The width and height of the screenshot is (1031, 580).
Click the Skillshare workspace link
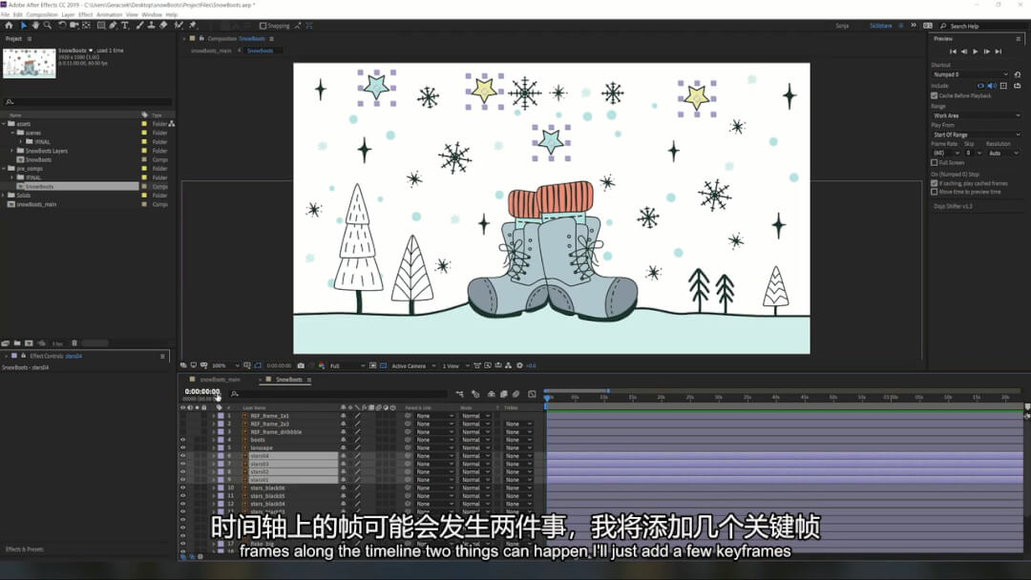881,26
